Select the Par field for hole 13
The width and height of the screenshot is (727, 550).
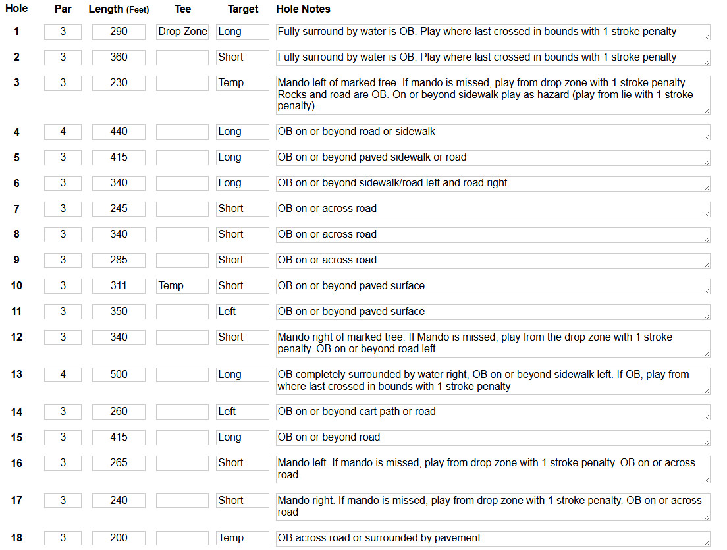(63, 375)
